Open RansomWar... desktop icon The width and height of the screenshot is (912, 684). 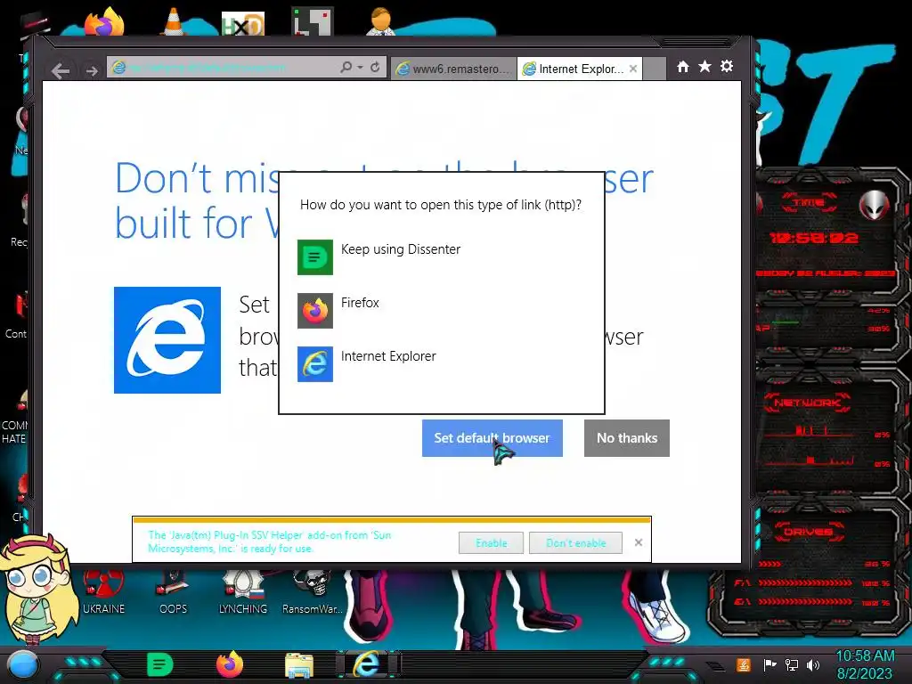[313, 592]
